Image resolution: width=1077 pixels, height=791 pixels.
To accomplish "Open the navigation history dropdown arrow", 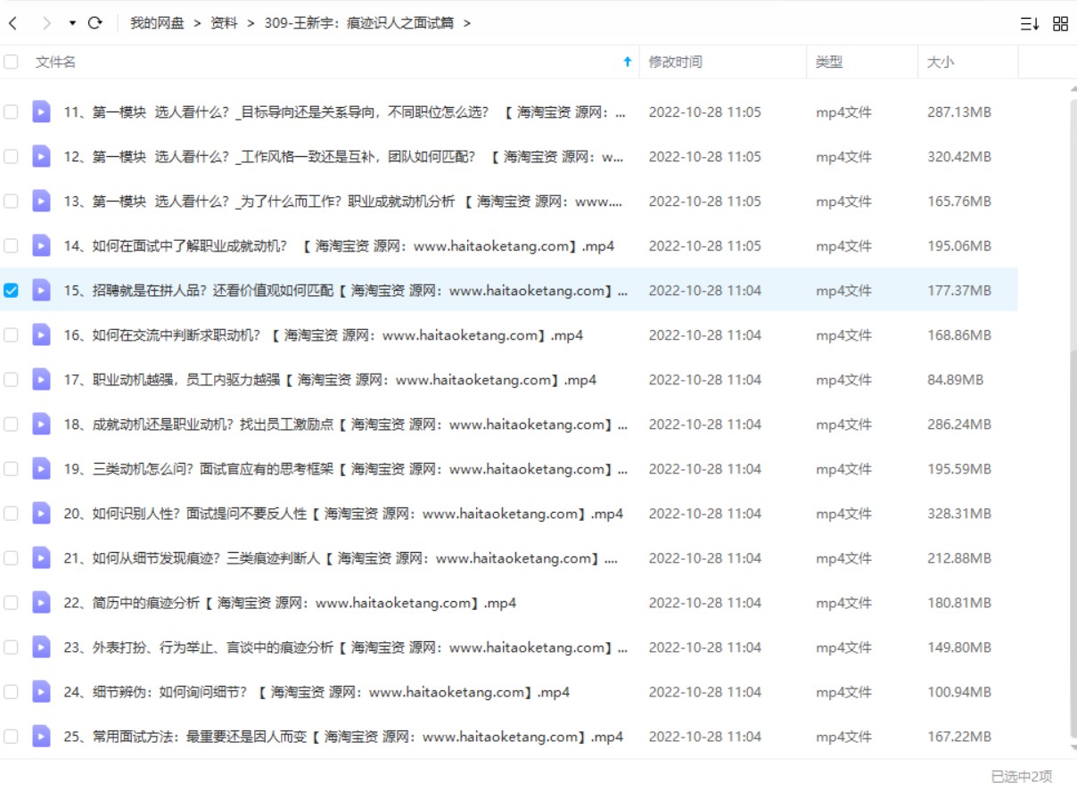I will 72,23.
